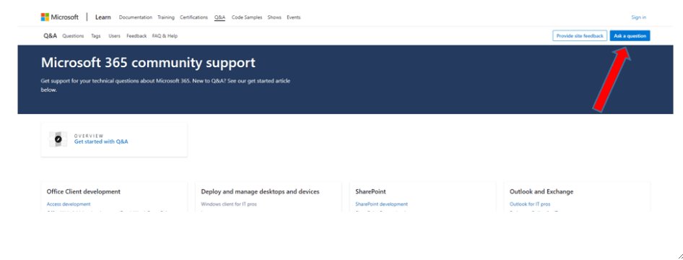Click the Sign in link
Viewport: 683px width, 260px height.
point(638,17)
